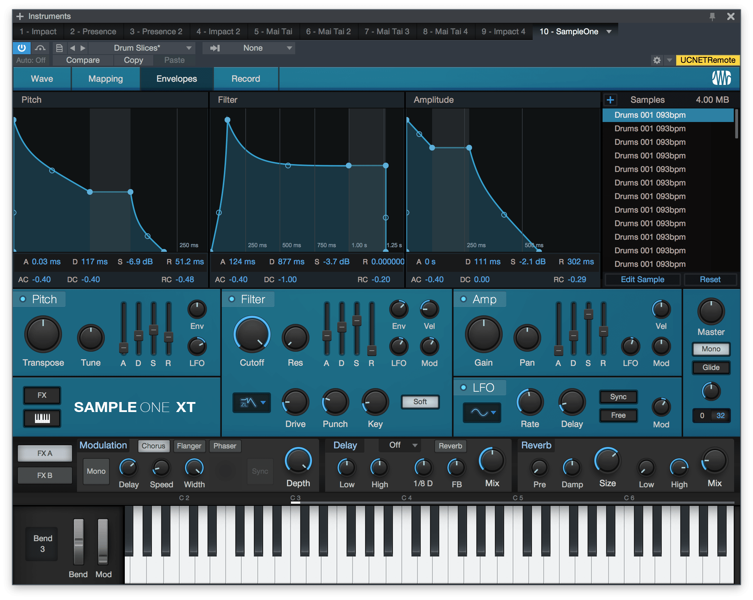Toggle the Soft filter button
The width and height of the screenshot is (753, 600).
(x=420, y=402)
